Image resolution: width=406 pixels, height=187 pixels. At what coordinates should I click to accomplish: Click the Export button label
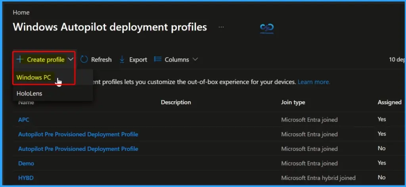click(x=138, y=60)
